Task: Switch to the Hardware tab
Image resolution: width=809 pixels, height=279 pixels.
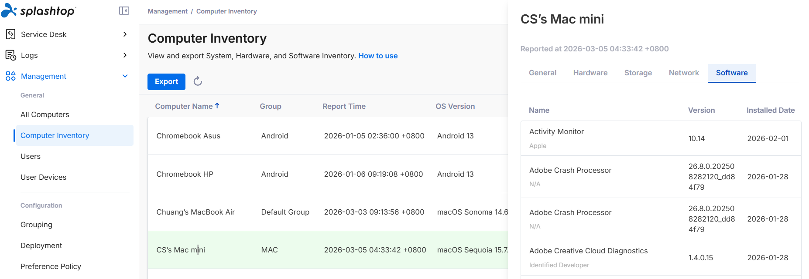Action: 590,73
